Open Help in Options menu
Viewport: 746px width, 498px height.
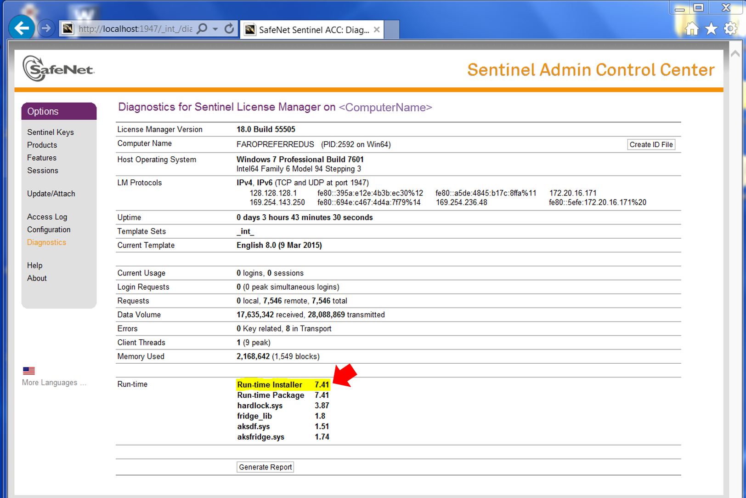pos(35,266)
